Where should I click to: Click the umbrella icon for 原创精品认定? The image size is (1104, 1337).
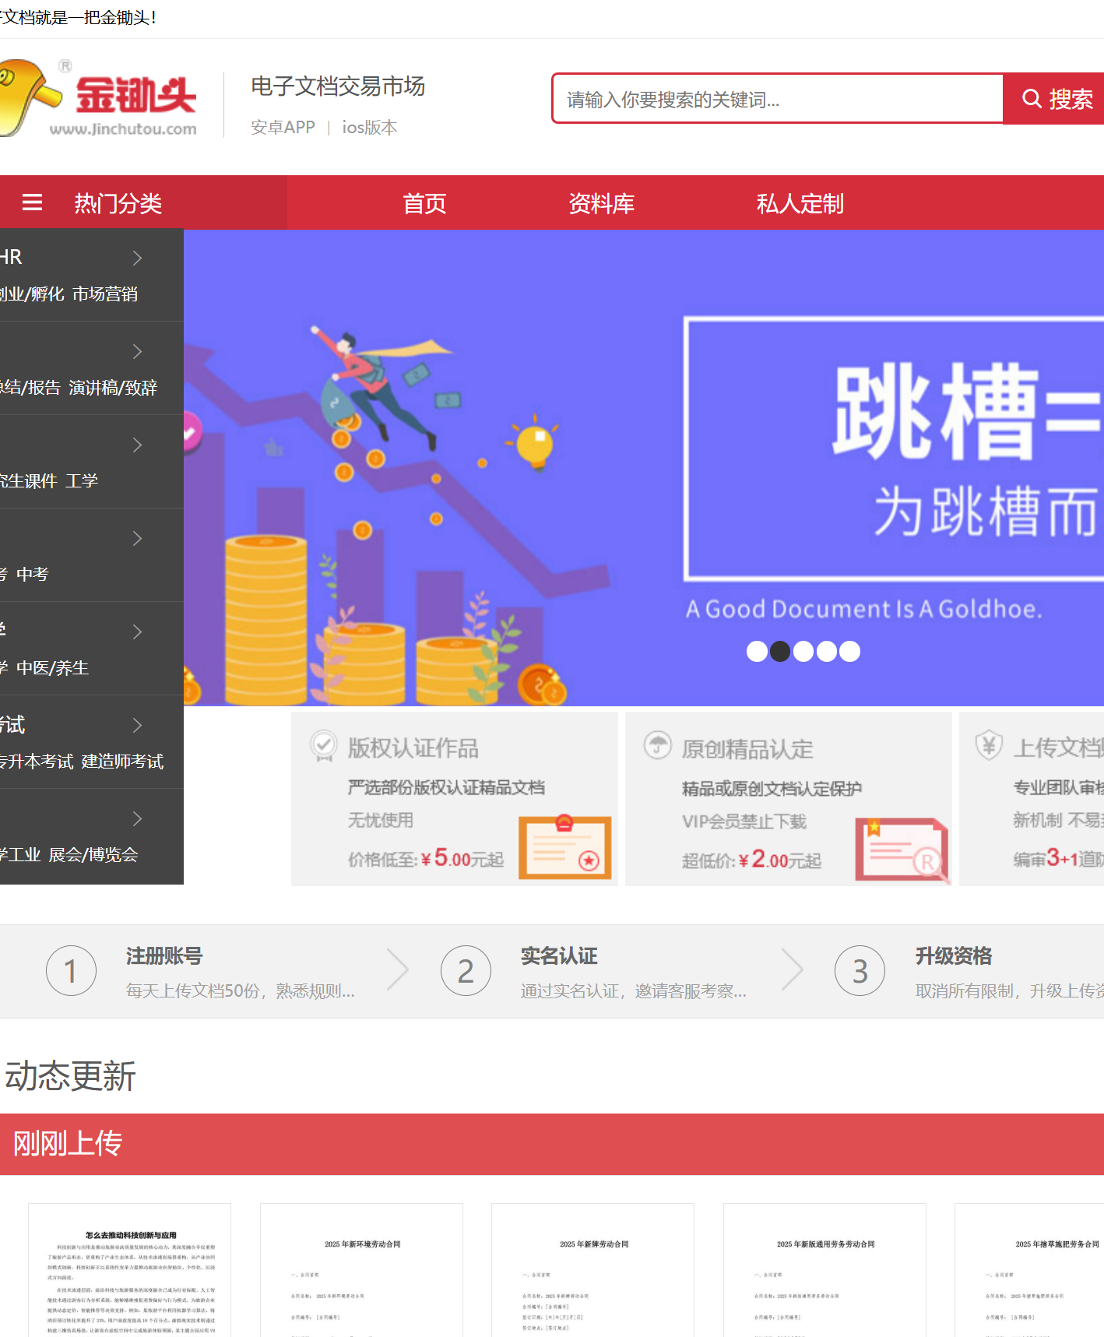tap(658, 745)
